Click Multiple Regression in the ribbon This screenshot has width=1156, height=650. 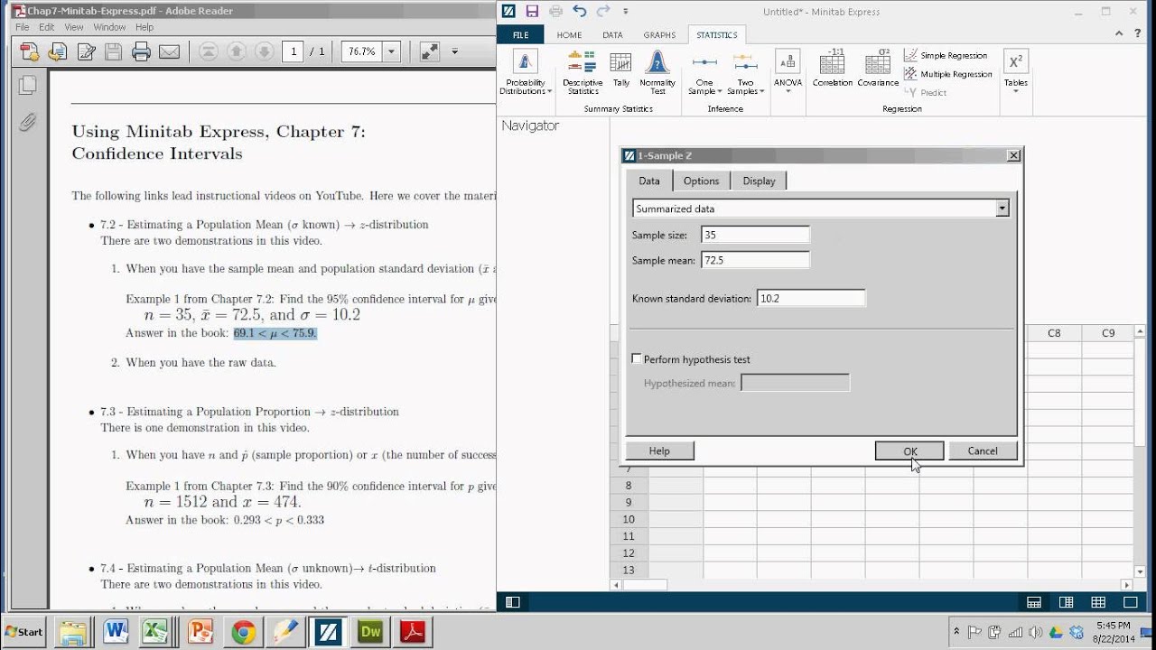click(948, 74)
